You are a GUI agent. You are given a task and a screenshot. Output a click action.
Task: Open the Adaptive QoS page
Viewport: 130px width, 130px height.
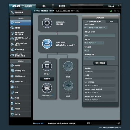(x=20, y=39)
